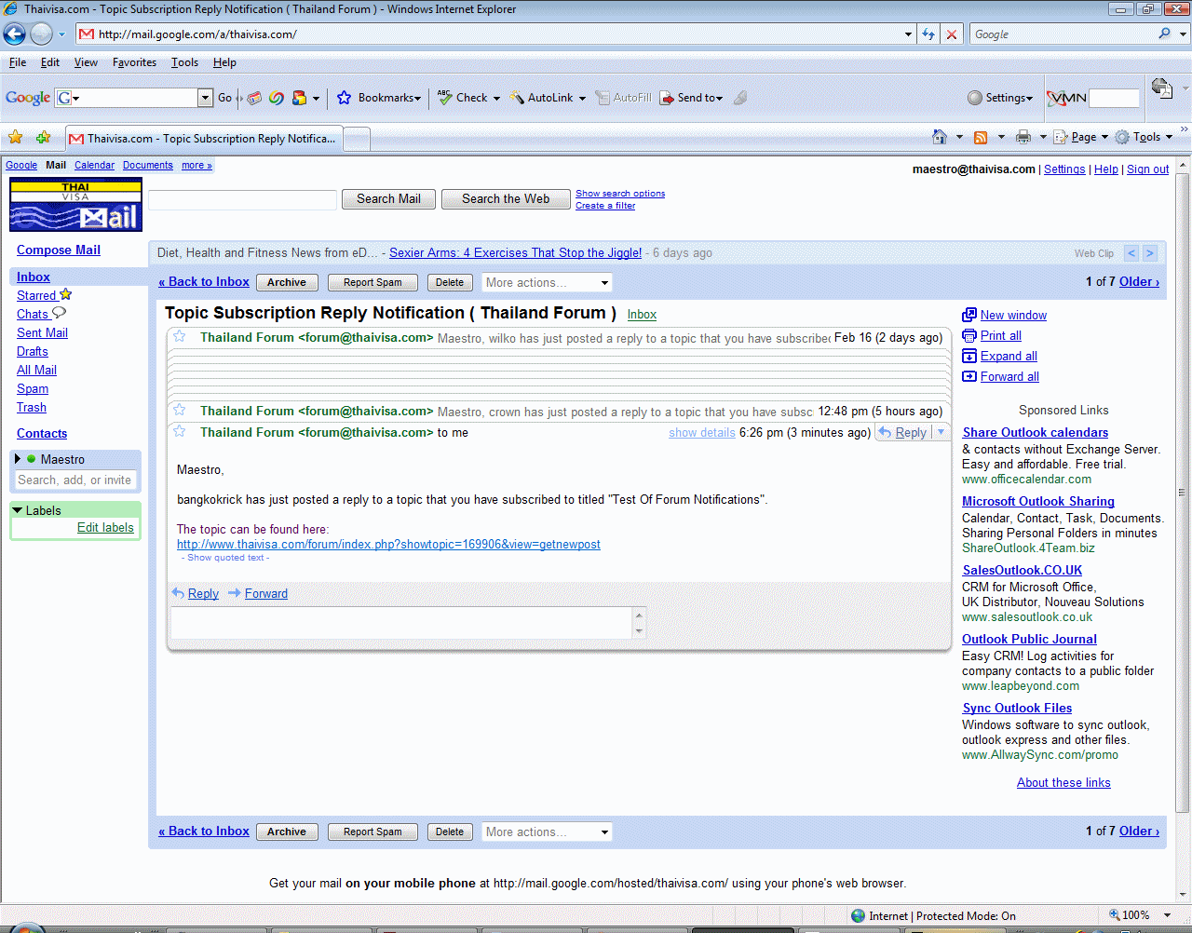Viewport: 1192px width, 933px height.
Task: Click the Sign out link
Action: coord(1147,169)
